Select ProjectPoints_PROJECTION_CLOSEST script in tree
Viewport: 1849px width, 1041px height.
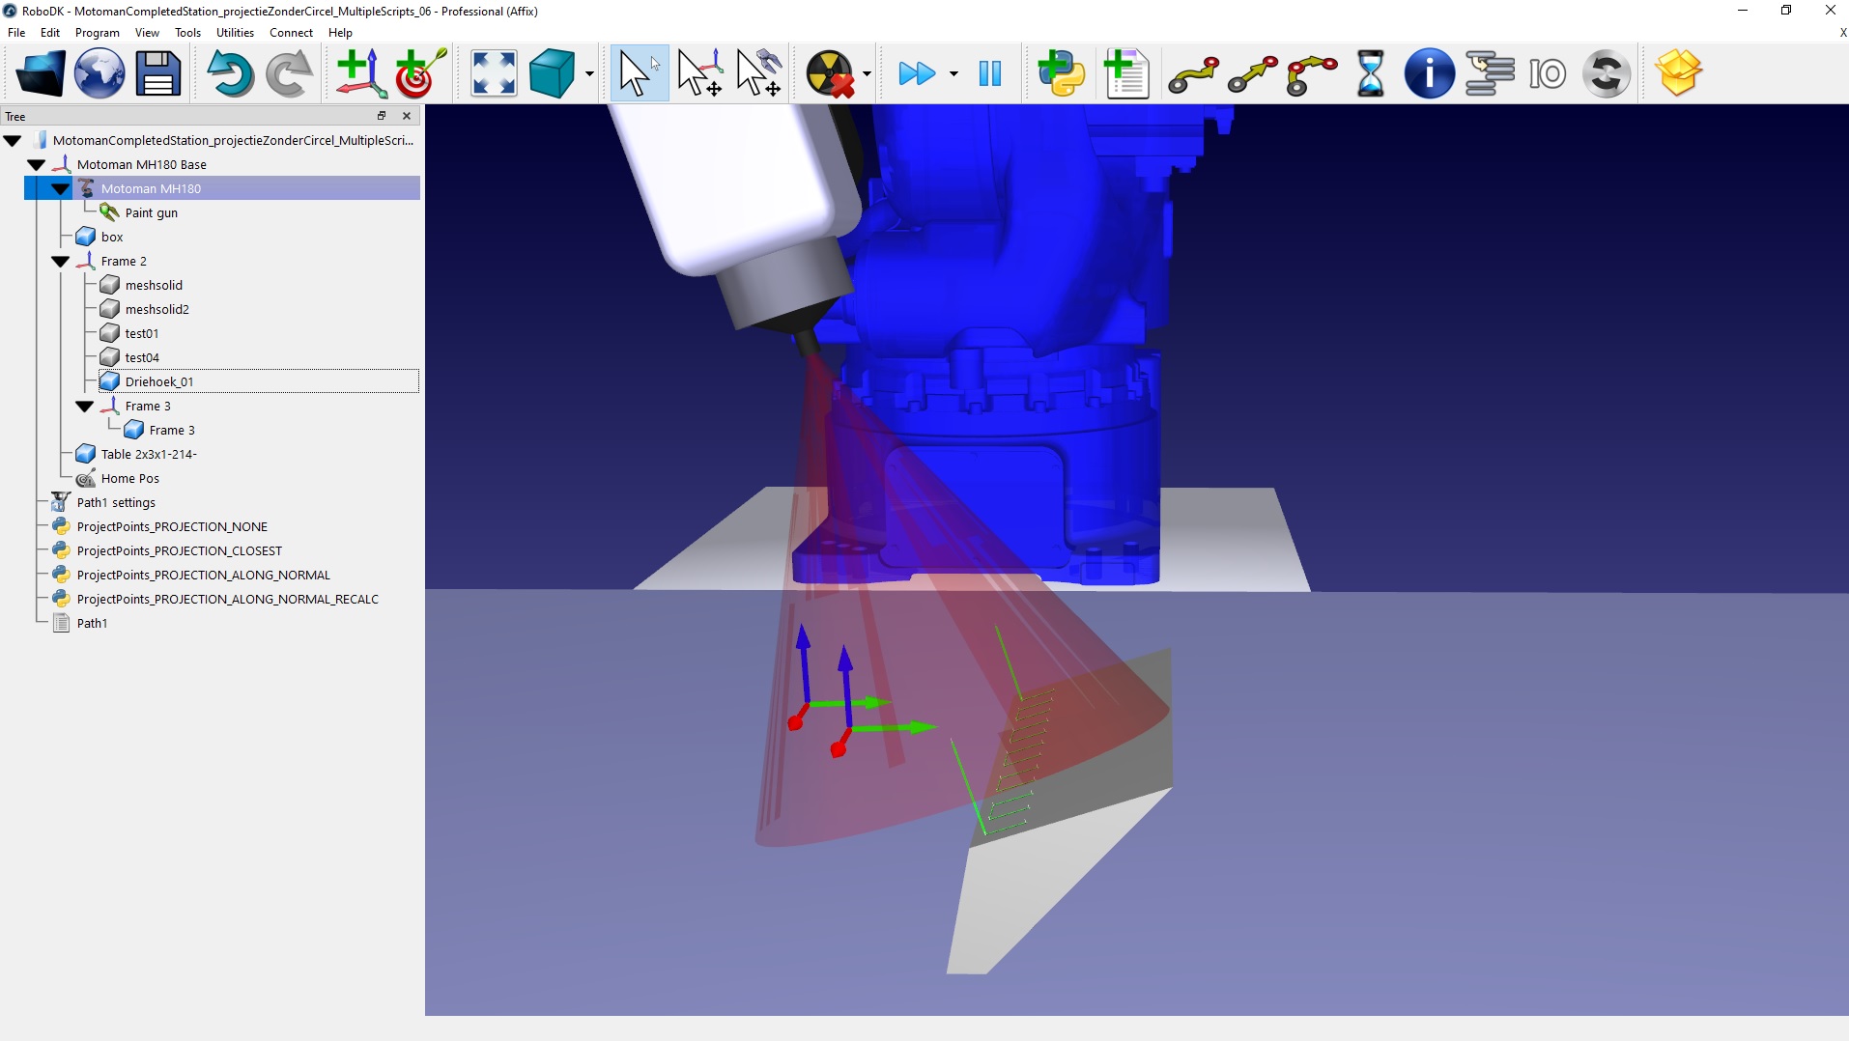tap(179, 550)
